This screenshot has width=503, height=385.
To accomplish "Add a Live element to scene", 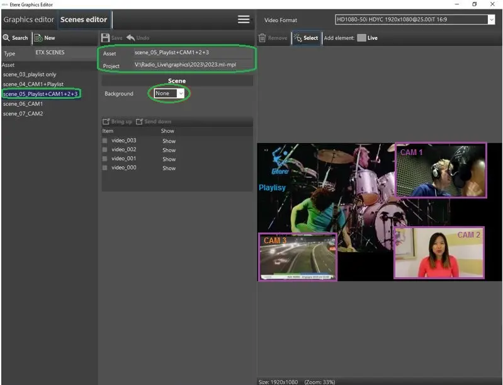I will [361, 38].
